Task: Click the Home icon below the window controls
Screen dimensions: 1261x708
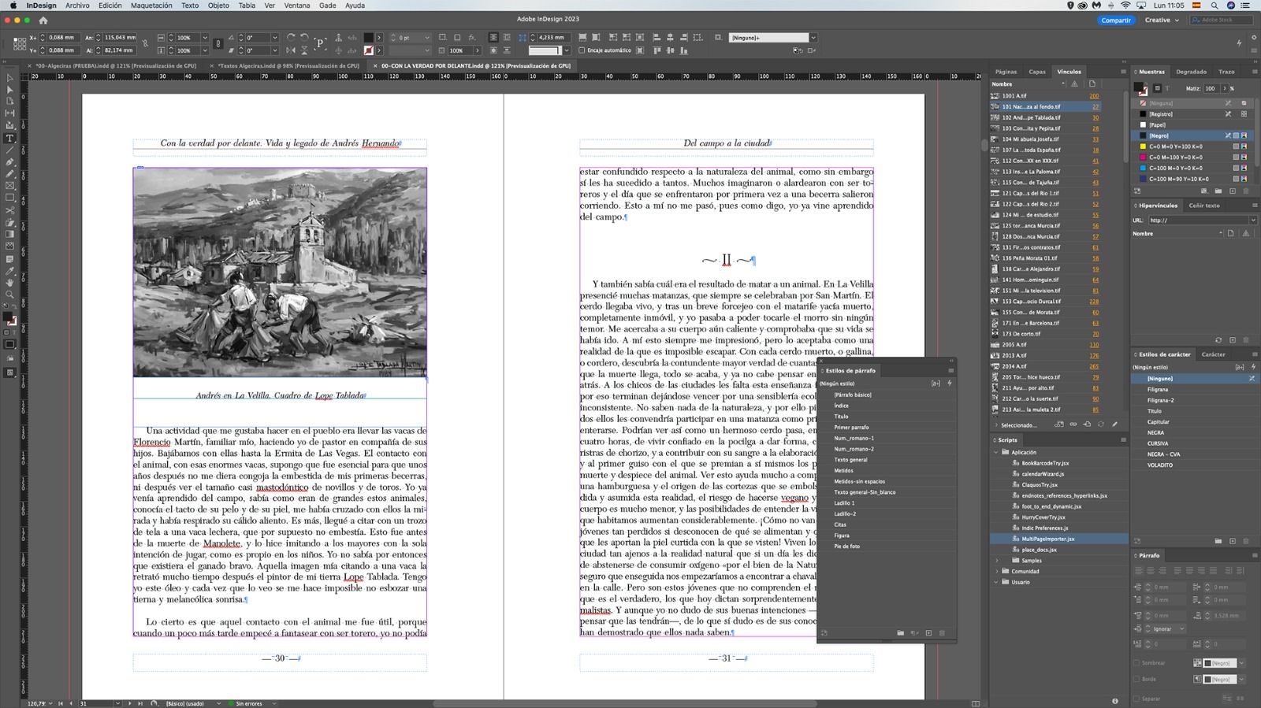Action: [43, 20]
